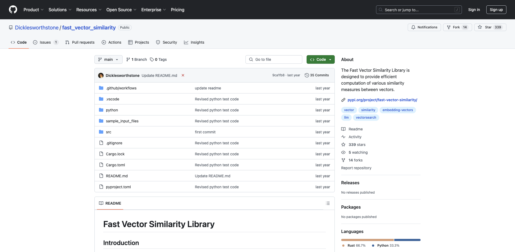
Task: Open the Update README.md commit message
Action: [159, 76]
